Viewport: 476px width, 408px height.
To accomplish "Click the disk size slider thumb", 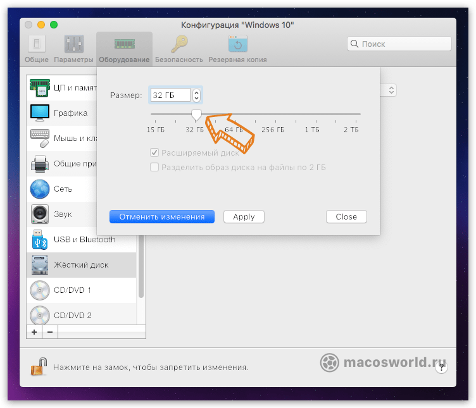I will 196,114.
